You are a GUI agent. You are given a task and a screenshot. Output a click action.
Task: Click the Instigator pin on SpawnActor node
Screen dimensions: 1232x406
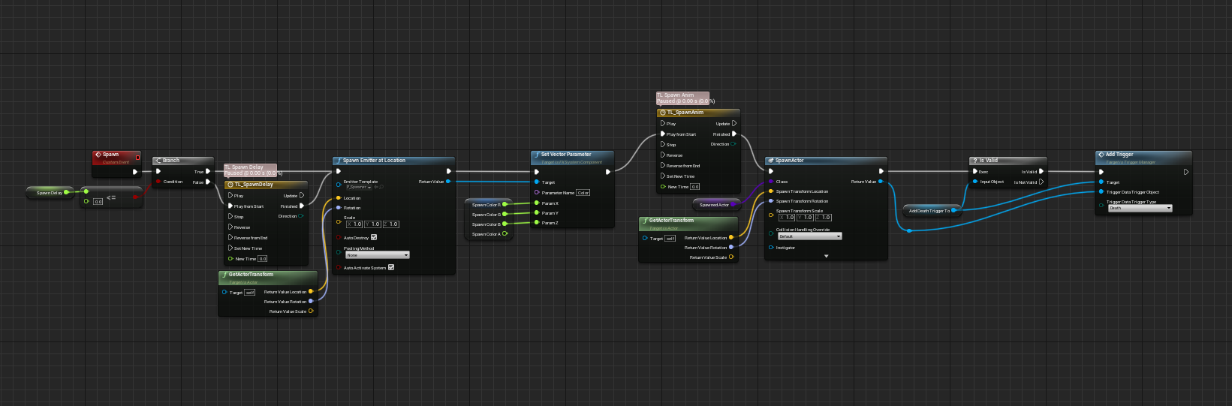tap(771, 248)
